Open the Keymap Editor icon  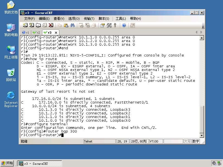[109, 25]
